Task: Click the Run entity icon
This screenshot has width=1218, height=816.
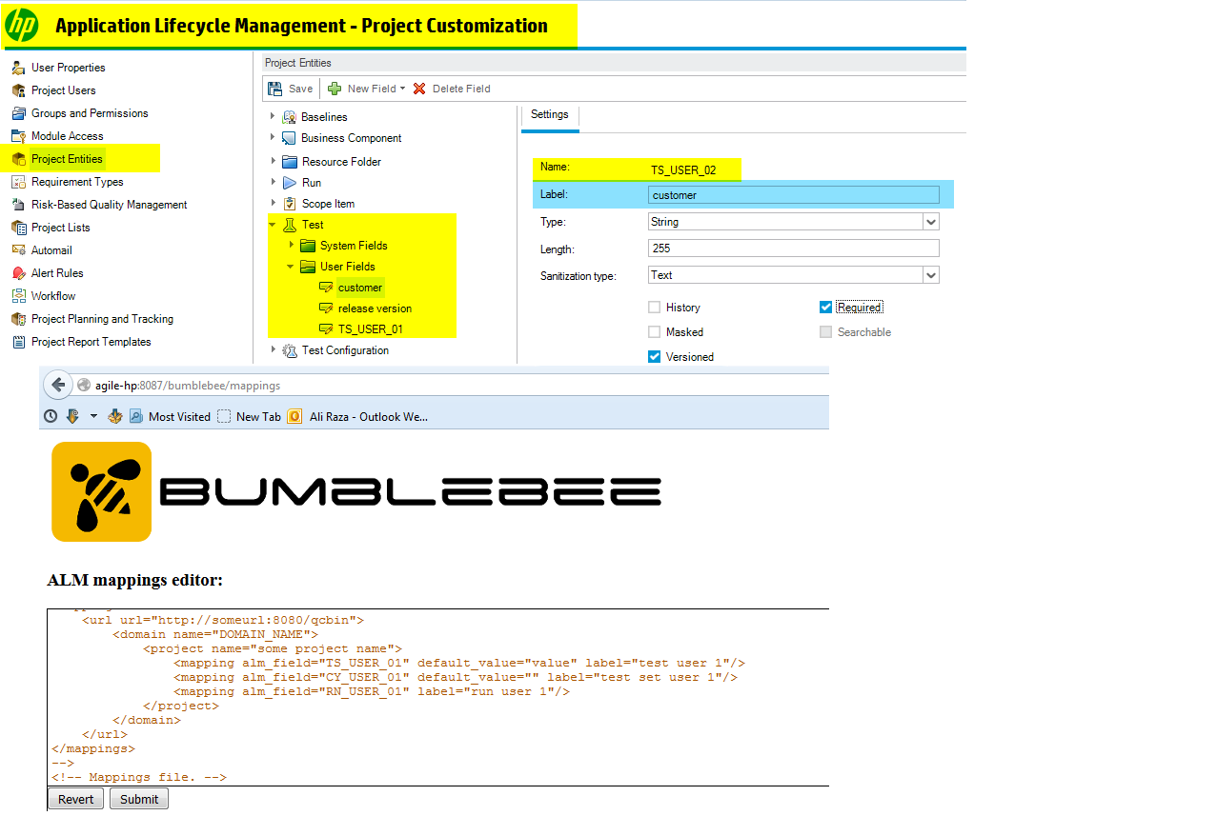Action: pos(289,183)
